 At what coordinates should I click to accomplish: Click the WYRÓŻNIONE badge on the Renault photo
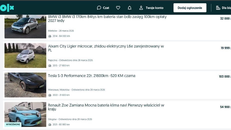click(13, 124)
